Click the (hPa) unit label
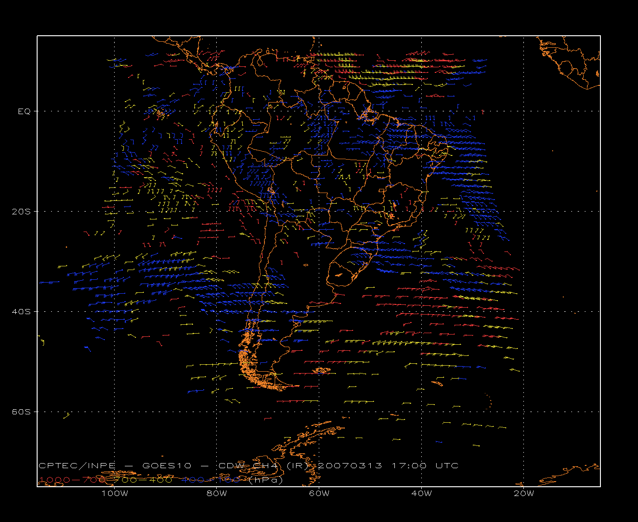 coord(265,480)
